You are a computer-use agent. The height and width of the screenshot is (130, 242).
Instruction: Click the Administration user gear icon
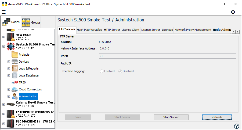click(15, 96)
